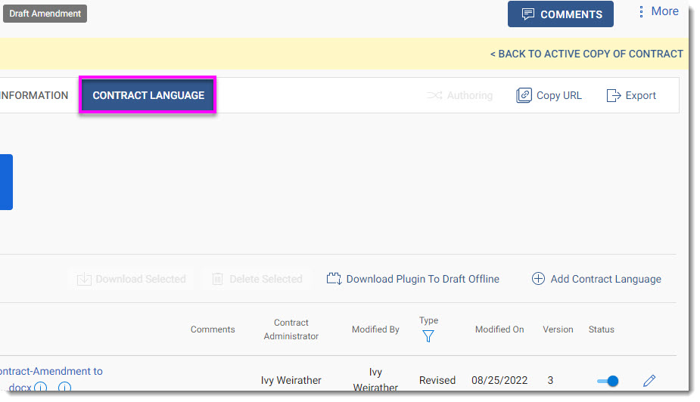700x402 pixels.
Task: Go back to active copy of contract
Action: click(x=586, y=54)
